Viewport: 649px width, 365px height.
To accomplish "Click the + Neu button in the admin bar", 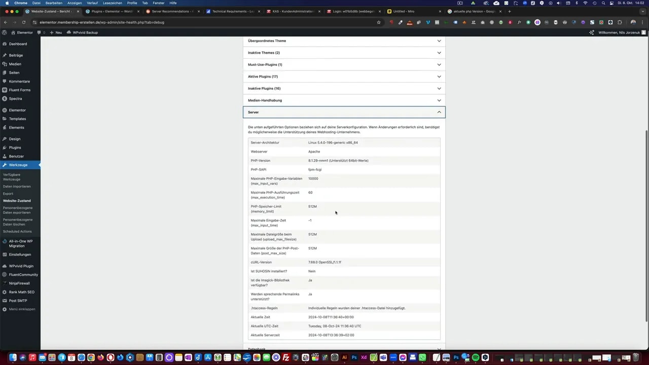I will point(56,32).
